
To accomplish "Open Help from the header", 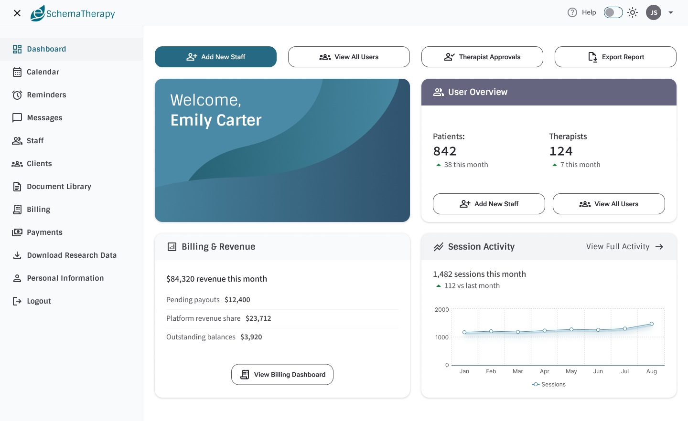I will (x=581, y=12).
